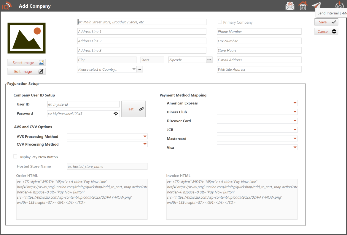
Task: Open the country selection dropdown
Action: (106, 69)
